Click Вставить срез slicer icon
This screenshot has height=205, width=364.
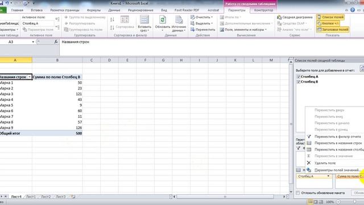point(144,20)
